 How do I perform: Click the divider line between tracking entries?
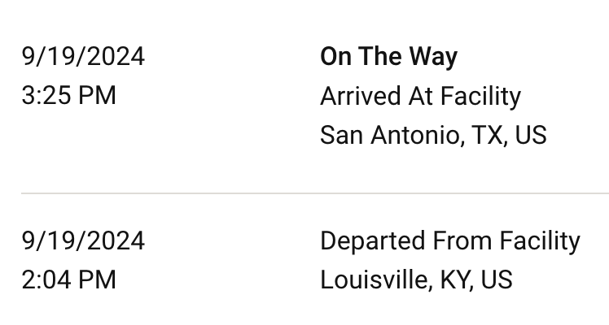(314, 193)
